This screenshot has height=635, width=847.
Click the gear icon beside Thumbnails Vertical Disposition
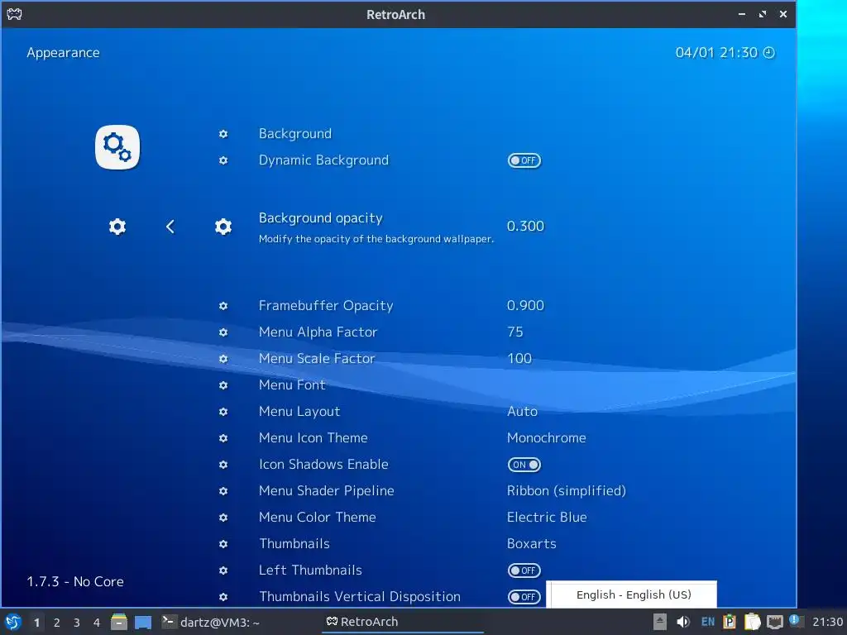[223, 597]
